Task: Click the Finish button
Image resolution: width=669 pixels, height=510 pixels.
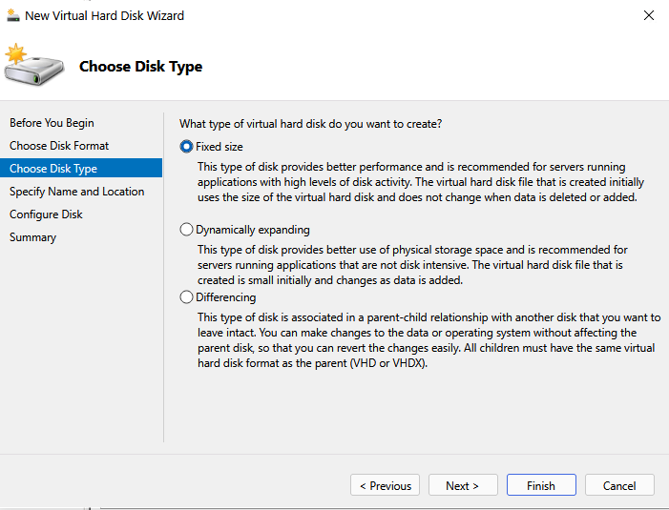Action: point(541,485)
